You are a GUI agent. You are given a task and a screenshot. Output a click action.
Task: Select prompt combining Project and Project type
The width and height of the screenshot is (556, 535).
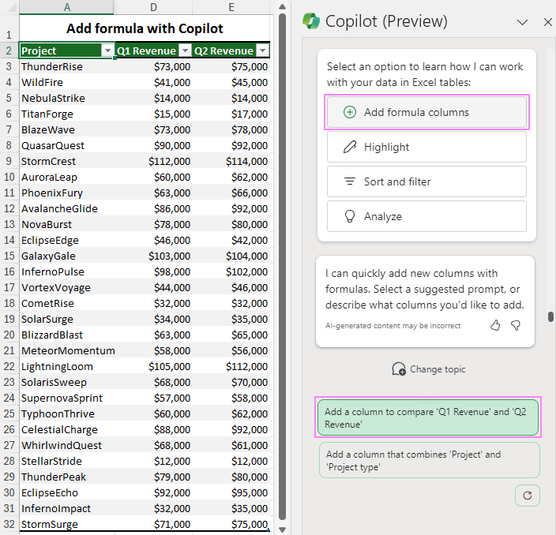[430, 460]
